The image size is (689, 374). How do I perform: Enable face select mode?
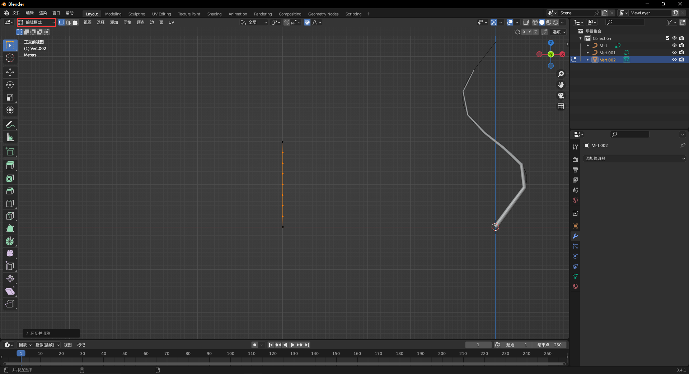click(75, 22)
